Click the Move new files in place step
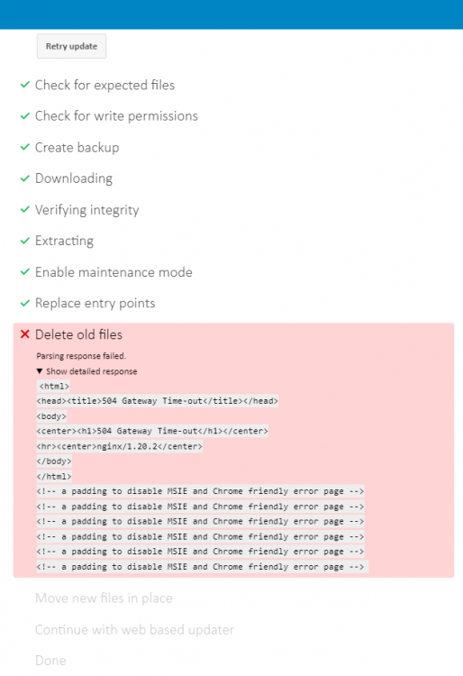The height and width of the screenshot is (676, 463). [104, 598]
